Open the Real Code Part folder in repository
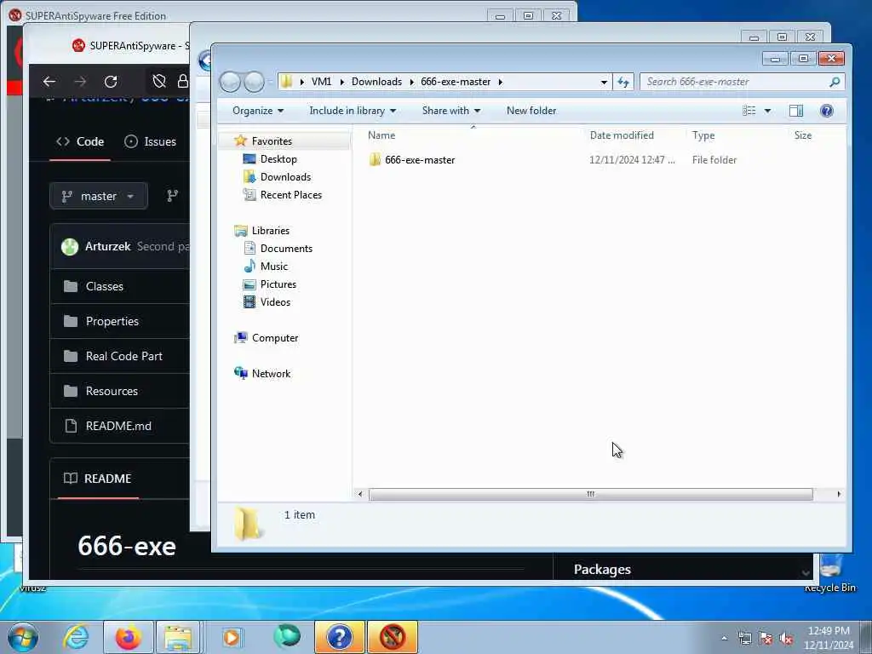Image resolution: width=872 pixels, height=654 pixels. pos(123,356)
